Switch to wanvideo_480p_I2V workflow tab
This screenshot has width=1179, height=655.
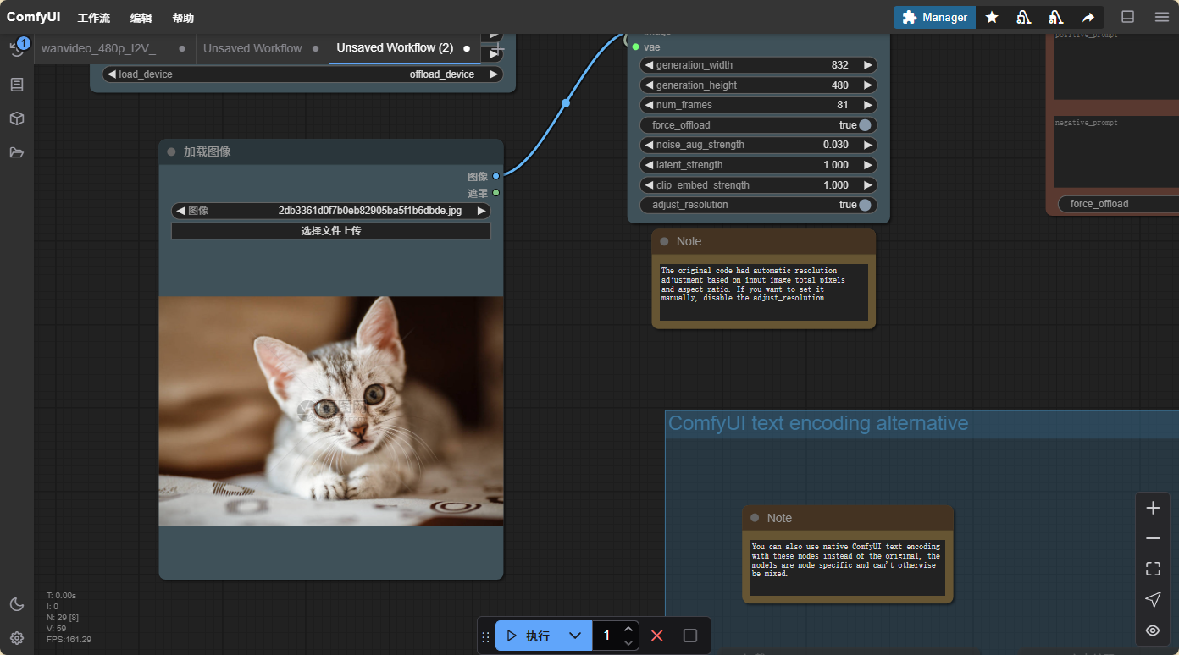[x=114, y=48]
